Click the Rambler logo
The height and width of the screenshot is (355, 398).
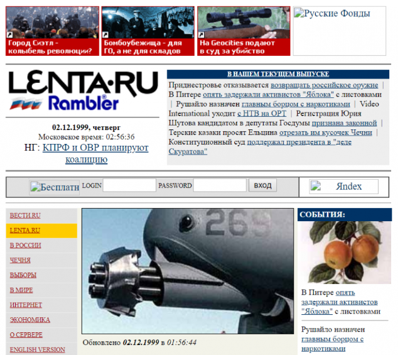click(83, 103)
